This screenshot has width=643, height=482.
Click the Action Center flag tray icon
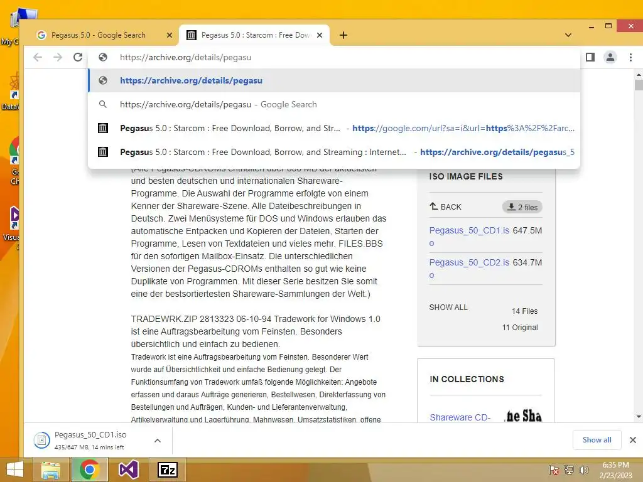point(553,470)
